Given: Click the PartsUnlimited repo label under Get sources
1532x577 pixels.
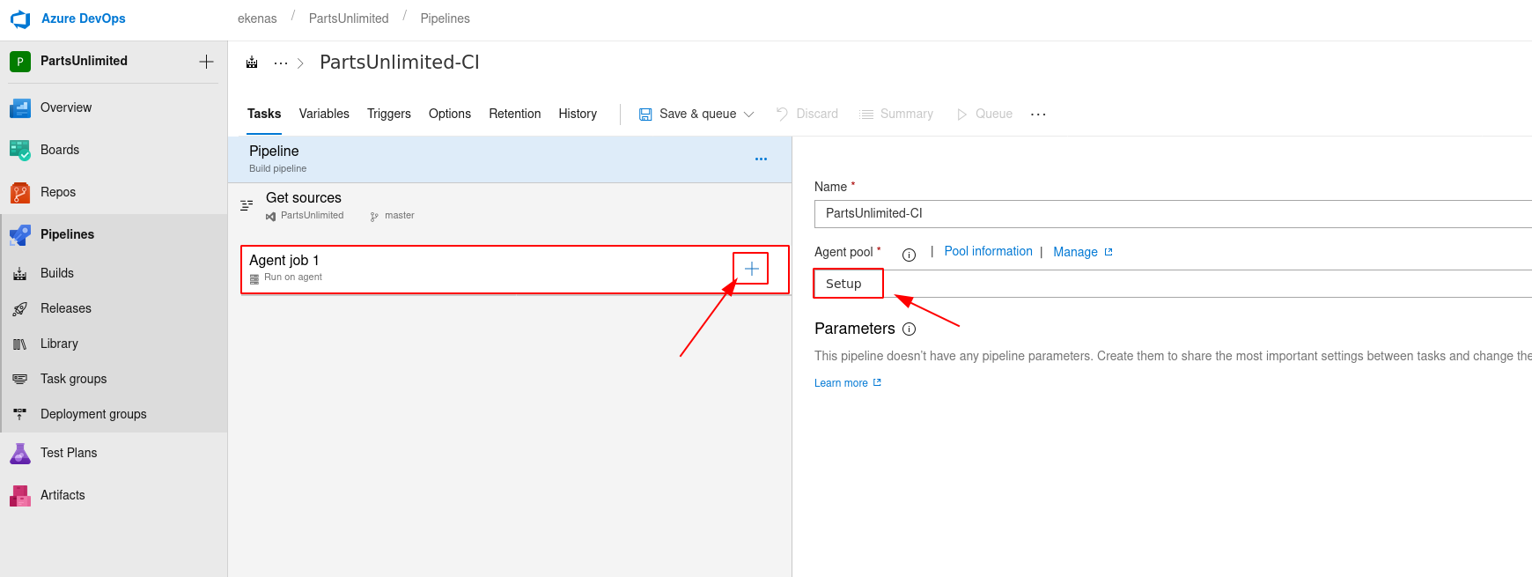Looking at the screenshot, I should pos(313,216).
